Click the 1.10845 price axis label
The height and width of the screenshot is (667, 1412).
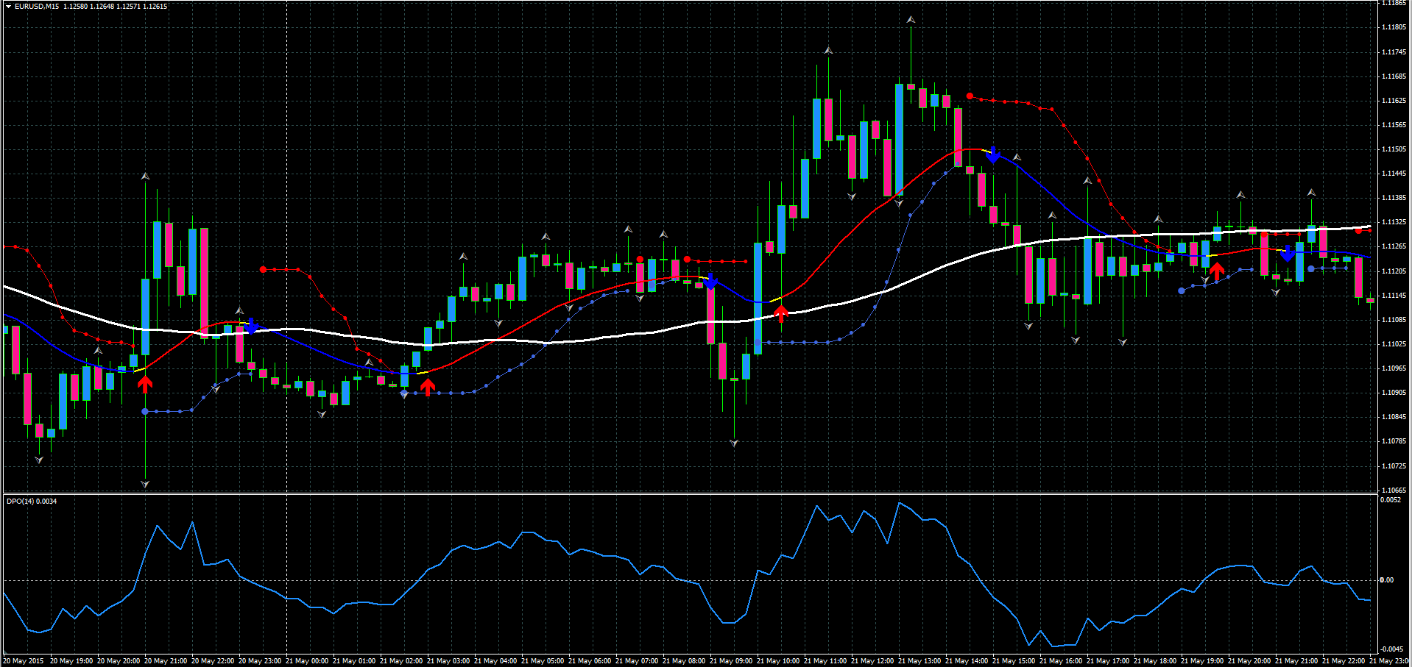point(1393,417)
